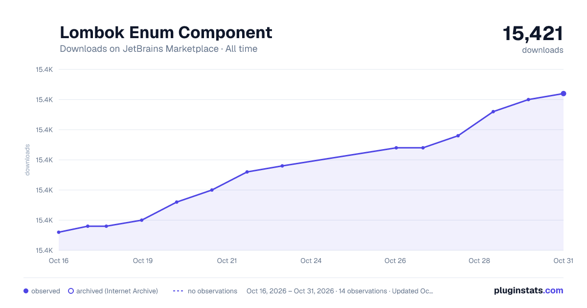The height and width of the screenshot is (308, 587).
Task: Click the 'no observations' legend label
Action: click(x=212, y=291)
